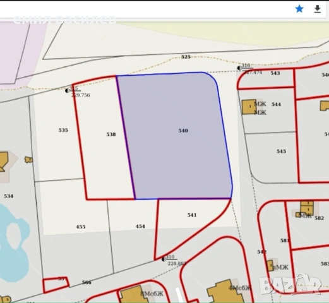Click survey point marker 310
The height and width of the screenshot is (303, 329).
164,259
